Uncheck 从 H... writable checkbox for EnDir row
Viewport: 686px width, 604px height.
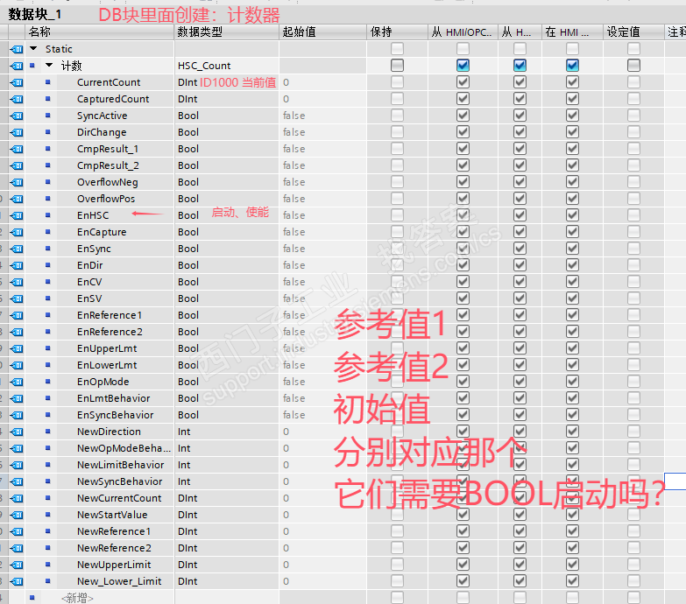520,264
